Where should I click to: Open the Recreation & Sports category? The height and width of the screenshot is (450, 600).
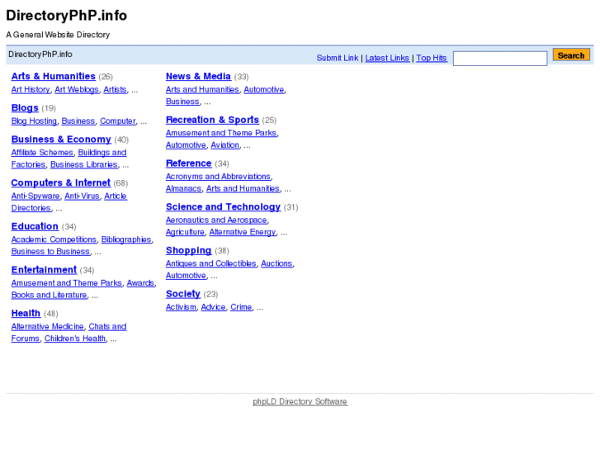[x=212, y=120]
